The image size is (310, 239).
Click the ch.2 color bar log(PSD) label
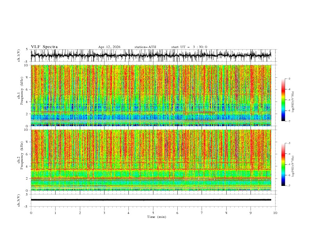(x=293, y=166)
